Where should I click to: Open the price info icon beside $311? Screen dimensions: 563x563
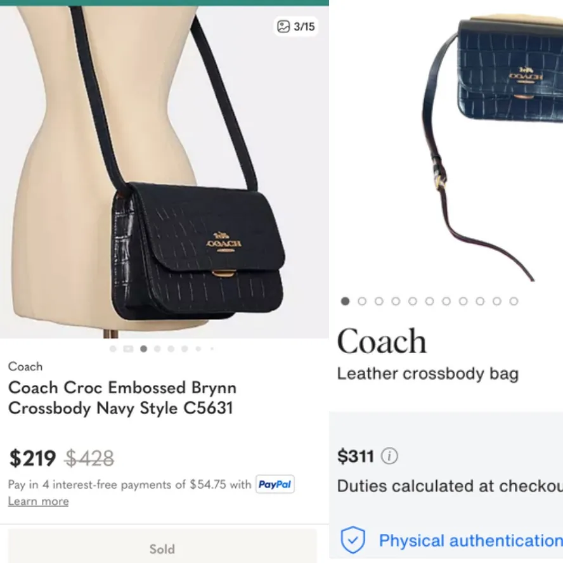(x=391, y=456)
